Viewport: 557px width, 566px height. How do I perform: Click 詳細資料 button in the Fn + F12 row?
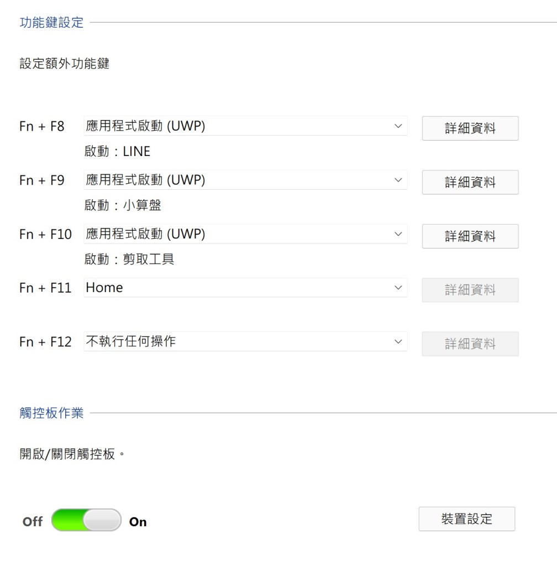[x=470, y=344]
